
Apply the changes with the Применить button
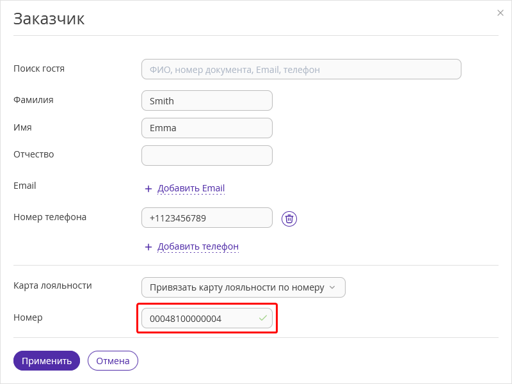[47, 360]
